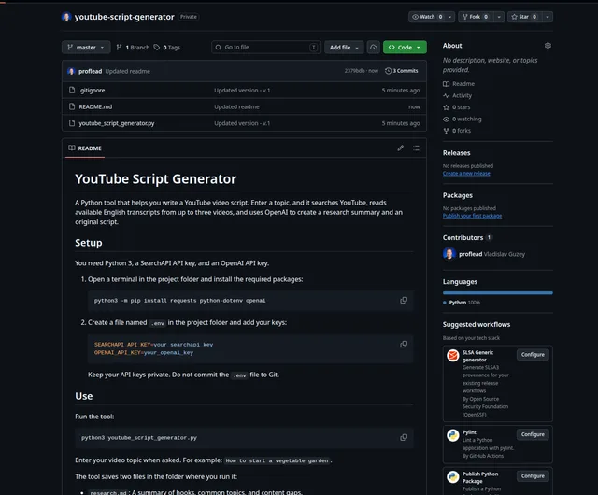The image size is (598, 495).
Task: Open the .gitignore file
Action: click(x=92, y=91)
